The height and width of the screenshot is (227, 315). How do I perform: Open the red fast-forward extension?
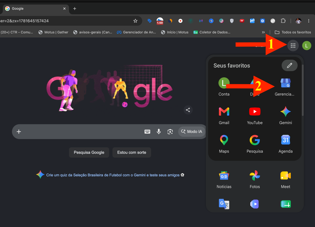pyautogui.click(x=242, y=21)
